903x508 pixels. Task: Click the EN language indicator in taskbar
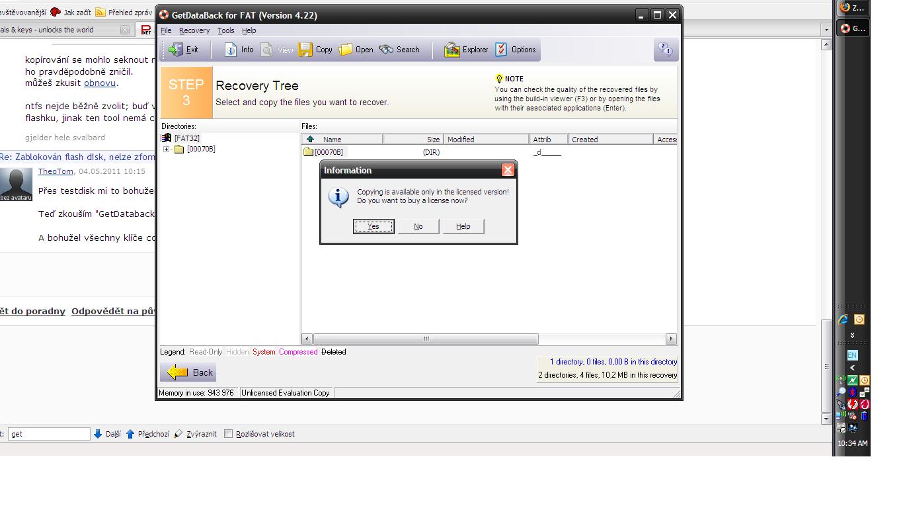coord(852,355)
